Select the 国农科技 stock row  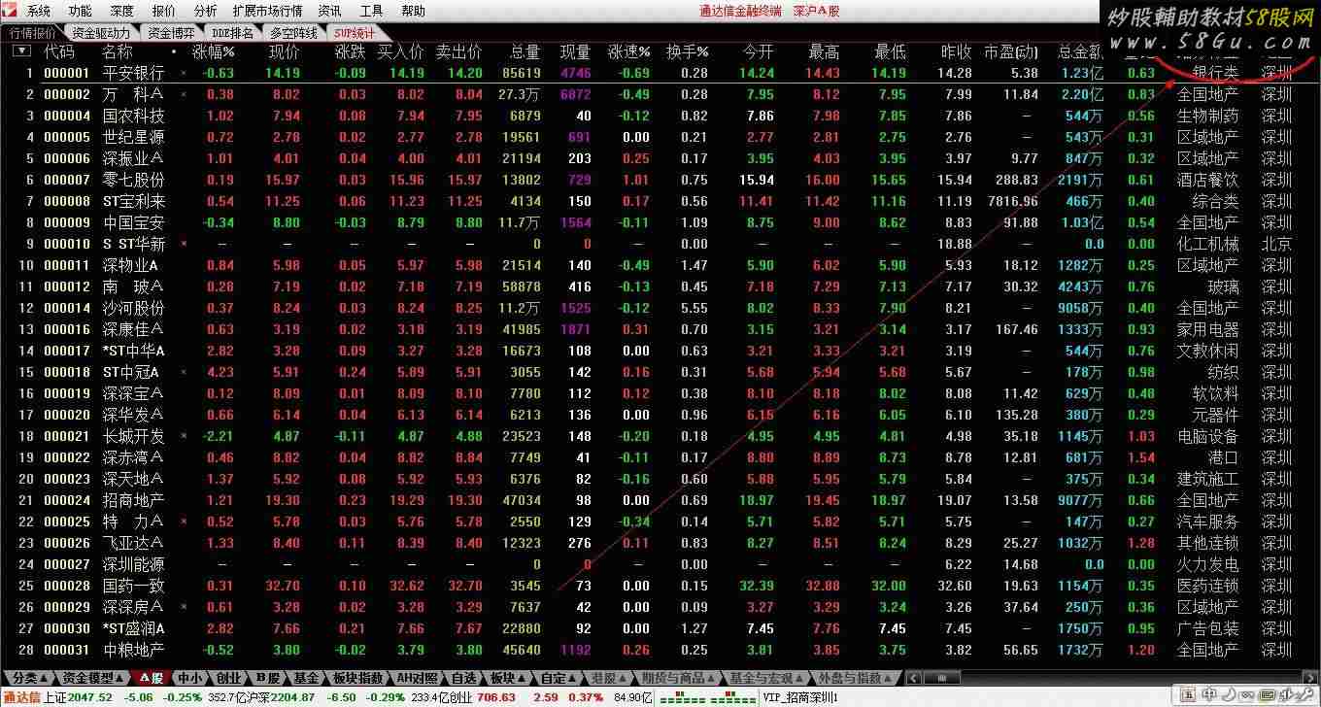(660, 116)
